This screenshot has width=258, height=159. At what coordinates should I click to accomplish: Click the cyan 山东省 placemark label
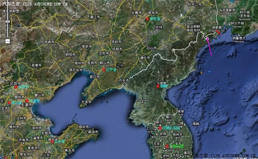click(x=60, y=141)
